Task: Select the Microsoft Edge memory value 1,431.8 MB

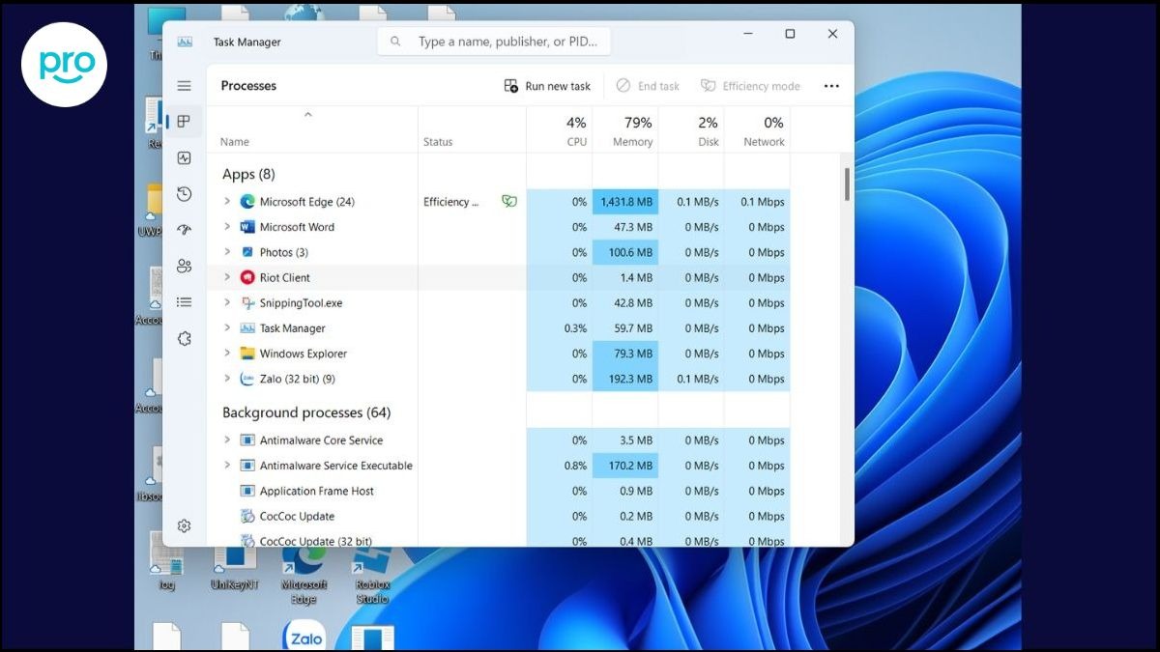Action: pos(625,202)
